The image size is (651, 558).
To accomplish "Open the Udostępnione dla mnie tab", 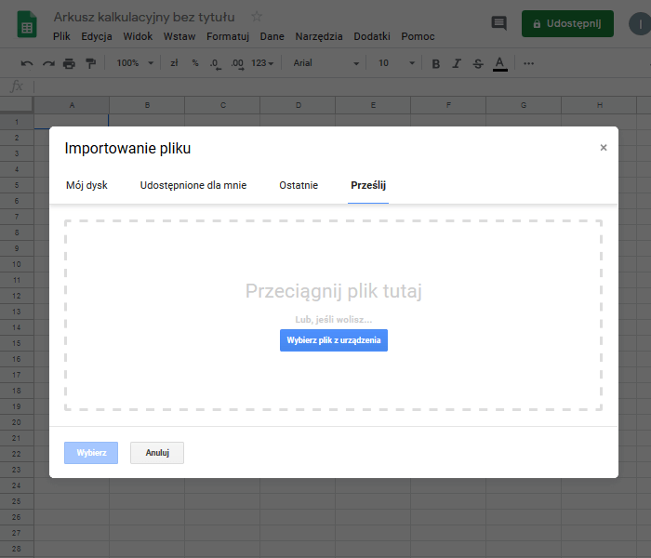I will click(193, 185).
